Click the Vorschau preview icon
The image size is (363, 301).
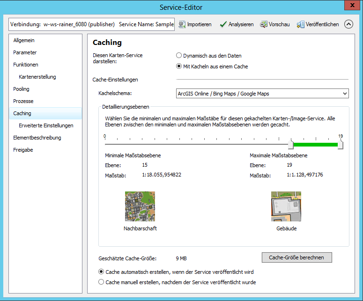(263, 24)
